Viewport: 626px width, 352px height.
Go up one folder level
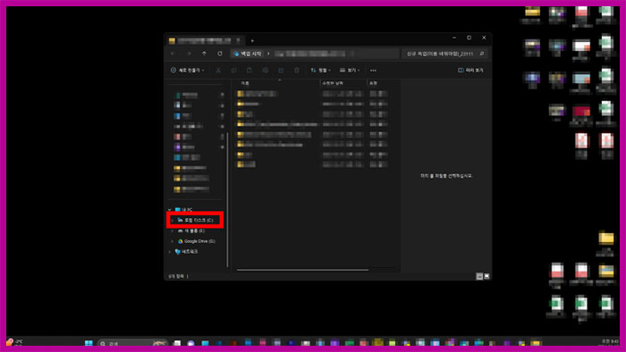click(x=204, y=54)
